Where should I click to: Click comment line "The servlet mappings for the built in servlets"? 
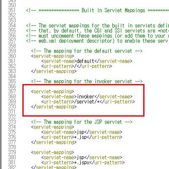tap(98, 26)
